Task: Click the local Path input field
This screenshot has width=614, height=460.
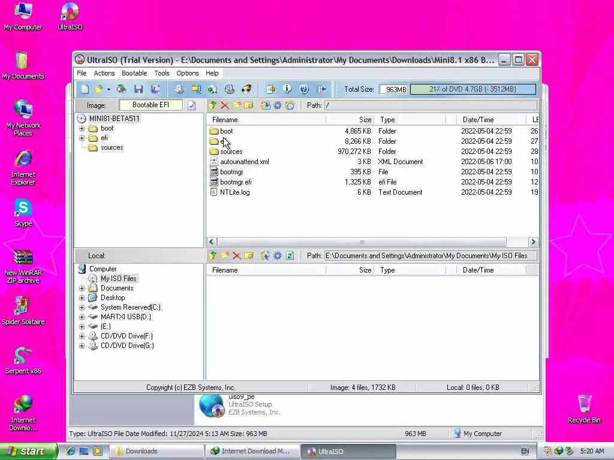Action: 431,256
